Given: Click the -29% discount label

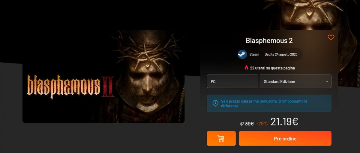Looking at the screenshot, I should point(262,124).
